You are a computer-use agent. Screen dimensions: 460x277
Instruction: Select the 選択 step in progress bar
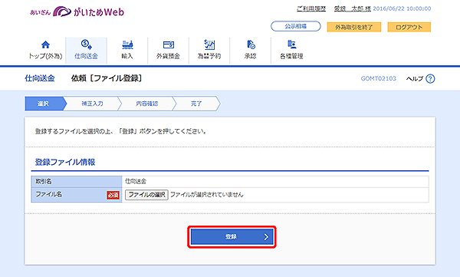coord(45,104)
